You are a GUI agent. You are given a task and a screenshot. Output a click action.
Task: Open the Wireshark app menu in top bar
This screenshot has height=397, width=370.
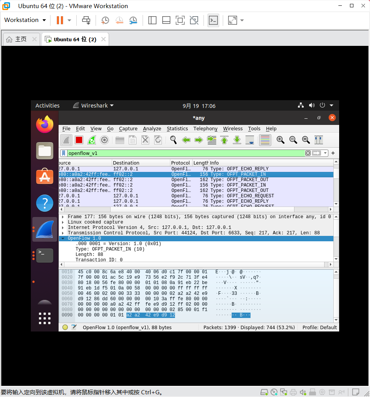tap(93, 106)
